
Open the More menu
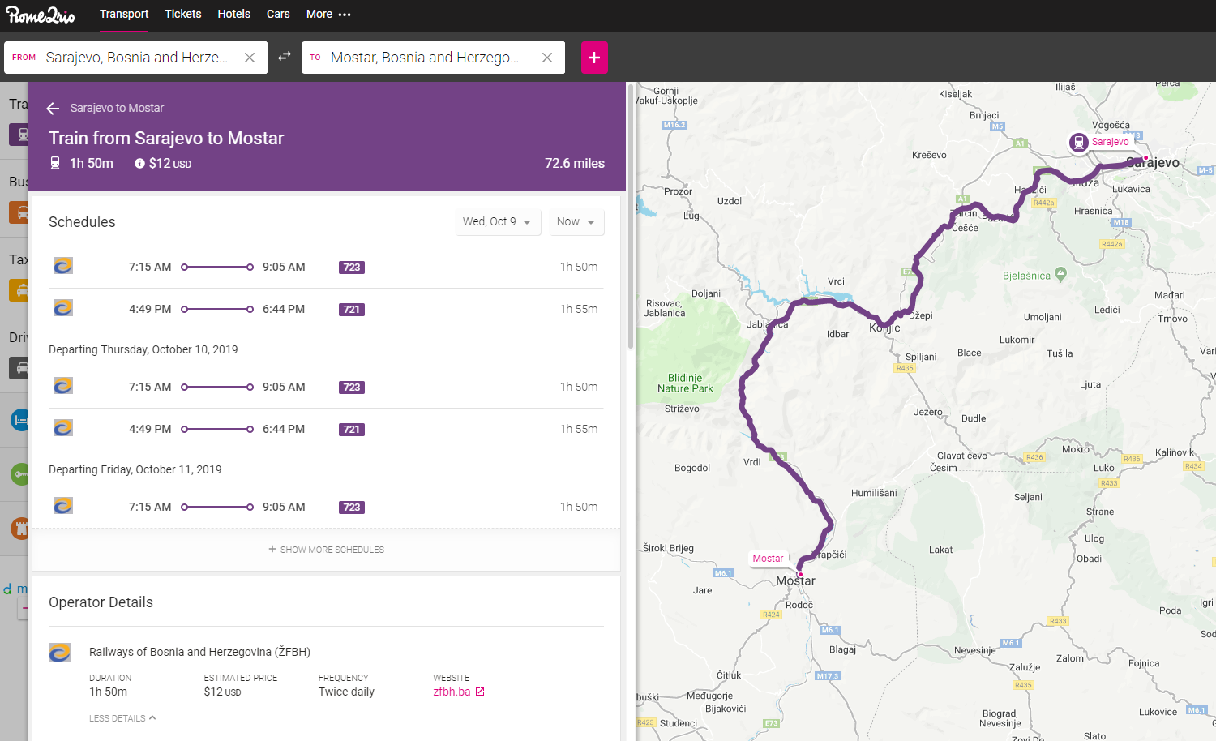click(x=328, y=15)
